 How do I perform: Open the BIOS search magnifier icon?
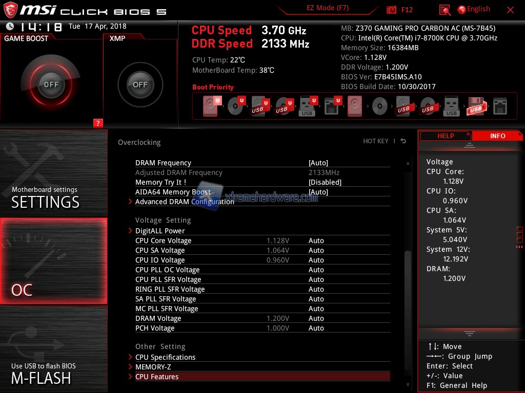pos(445,10)
